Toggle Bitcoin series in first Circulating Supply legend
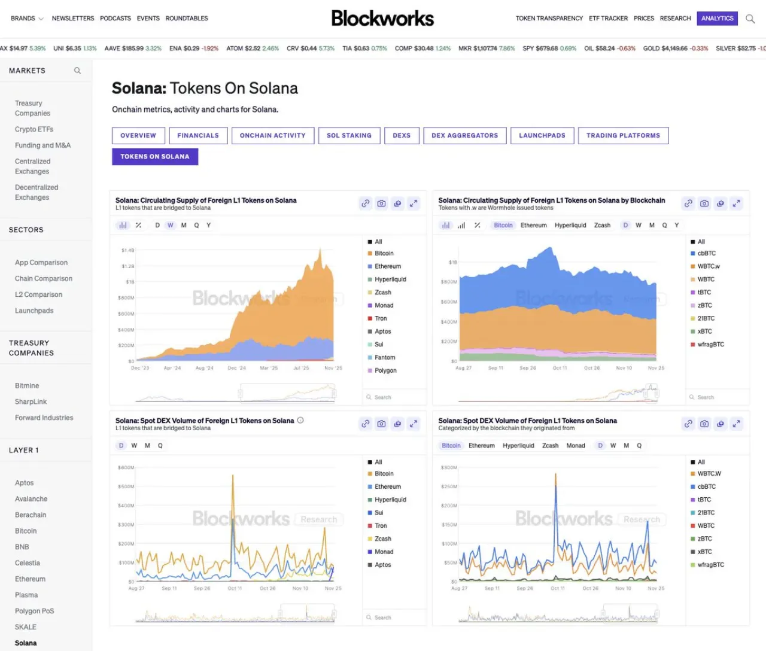 [381, 254]
